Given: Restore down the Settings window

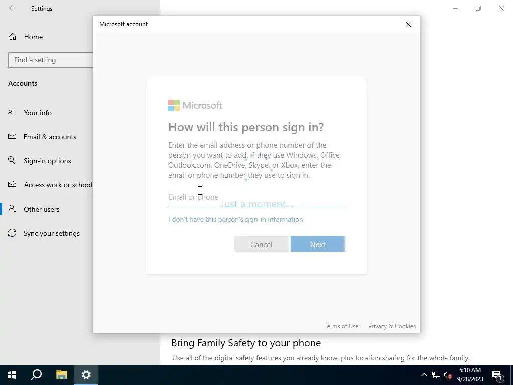Looking at the screenshot, I should [x=478, y=8].
